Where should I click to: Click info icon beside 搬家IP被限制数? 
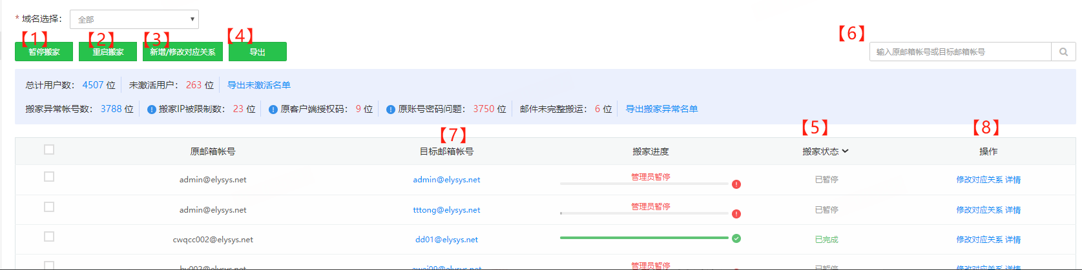point(152,110)
